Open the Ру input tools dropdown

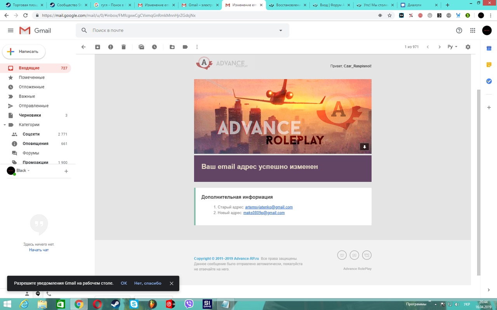(452, 47)
